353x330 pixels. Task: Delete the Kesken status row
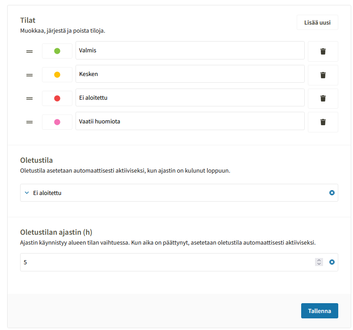[323, 75]
